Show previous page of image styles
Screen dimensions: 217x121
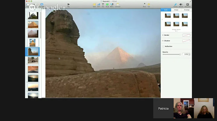pos(162,19)
